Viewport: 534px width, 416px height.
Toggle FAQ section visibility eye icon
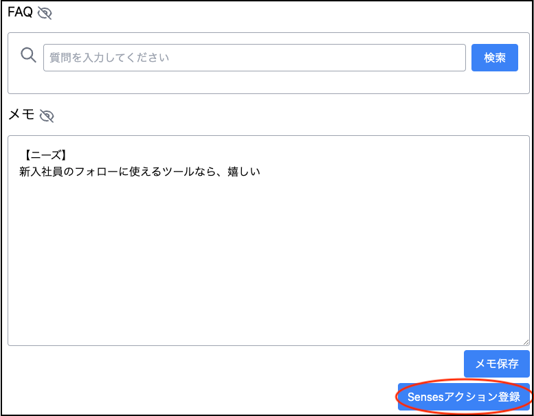[45, 13]
